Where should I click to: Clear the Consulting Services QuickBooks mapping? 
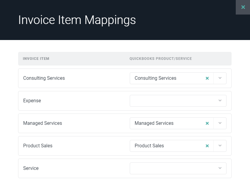click(207, 78)
